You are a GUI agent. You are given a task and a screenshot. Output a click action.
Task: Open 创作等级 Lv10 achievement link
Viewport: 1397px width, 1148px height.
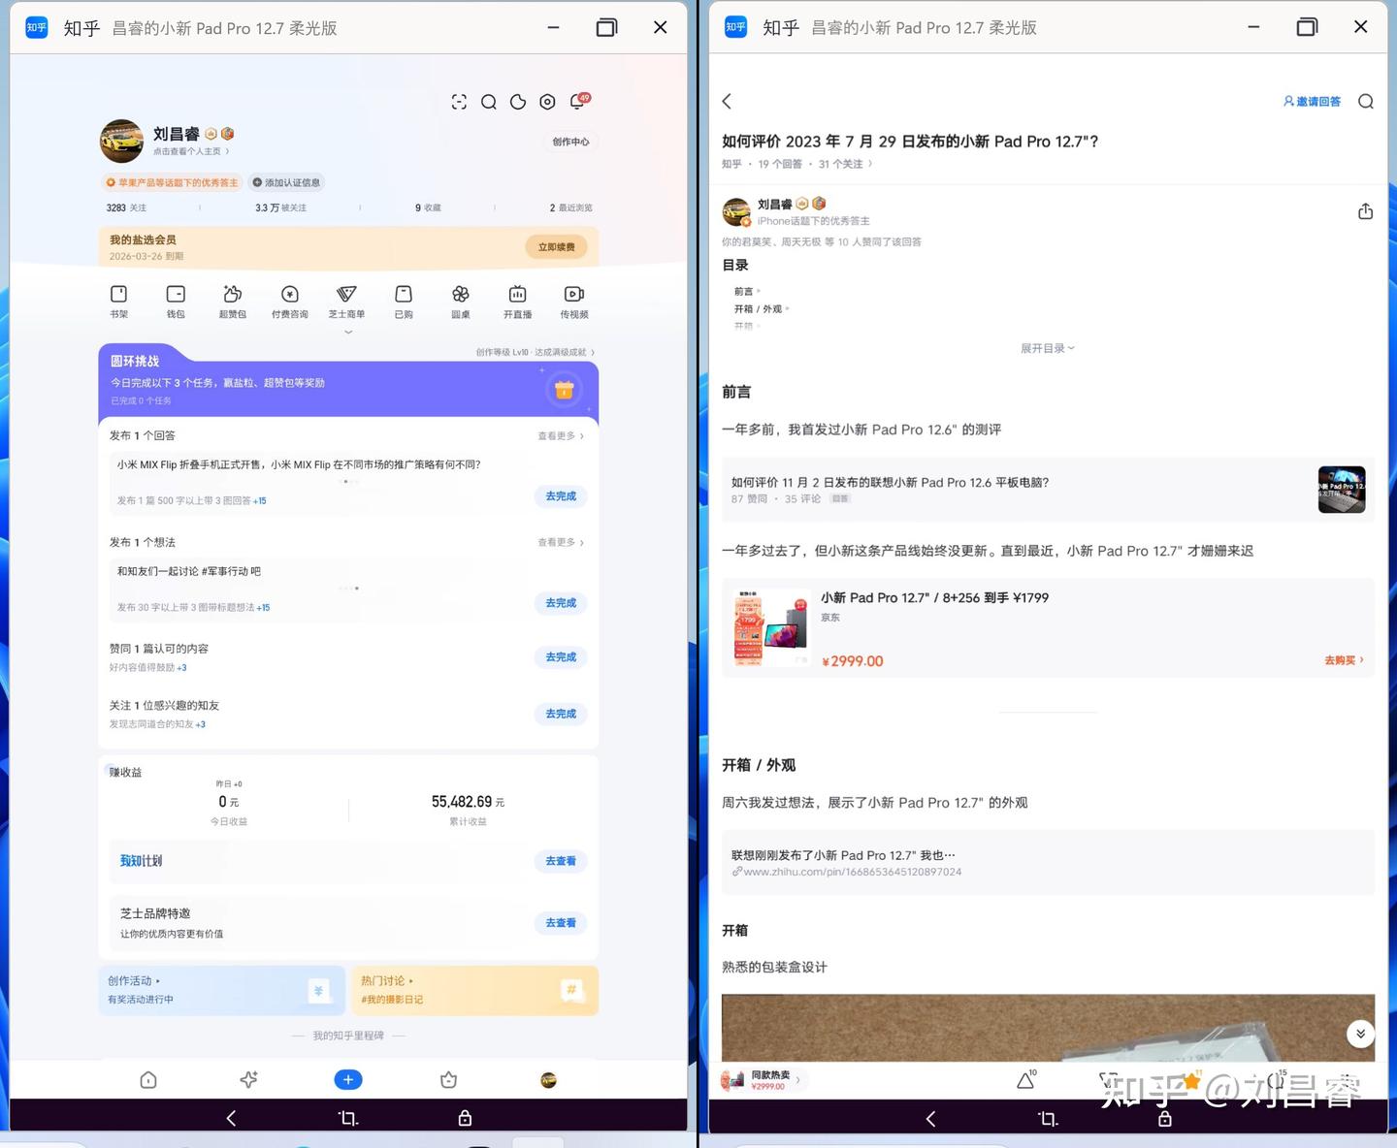click(536, 352)
